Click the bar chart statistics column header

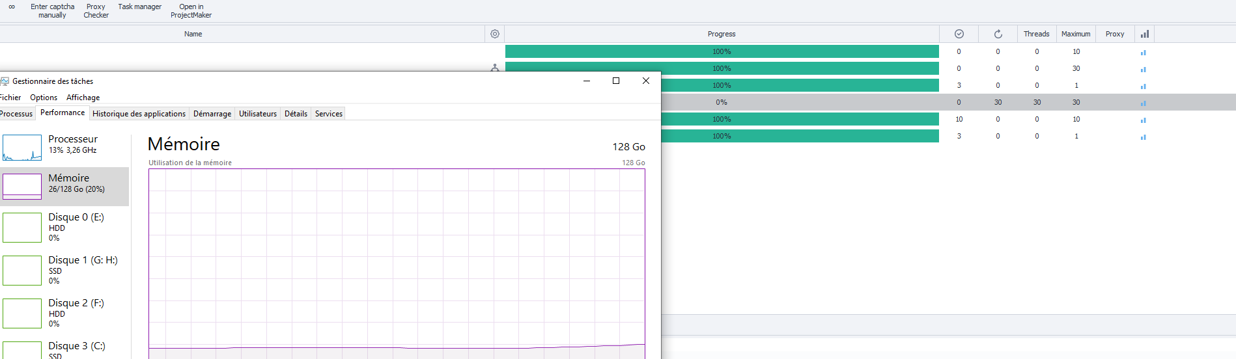click(x=1144, y=34)
